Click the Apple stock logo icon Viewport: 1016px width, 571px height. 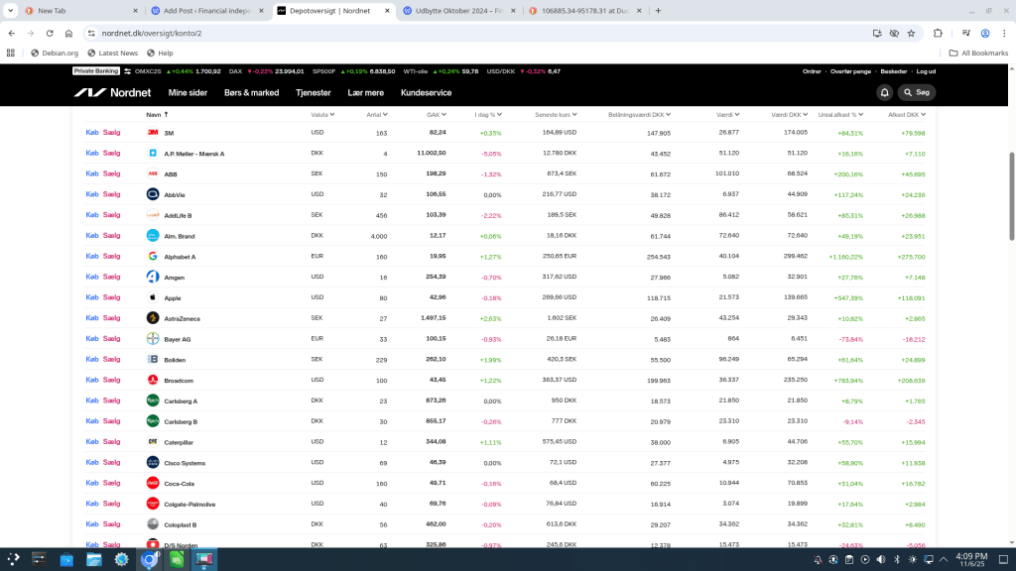[x=153, y=297]
